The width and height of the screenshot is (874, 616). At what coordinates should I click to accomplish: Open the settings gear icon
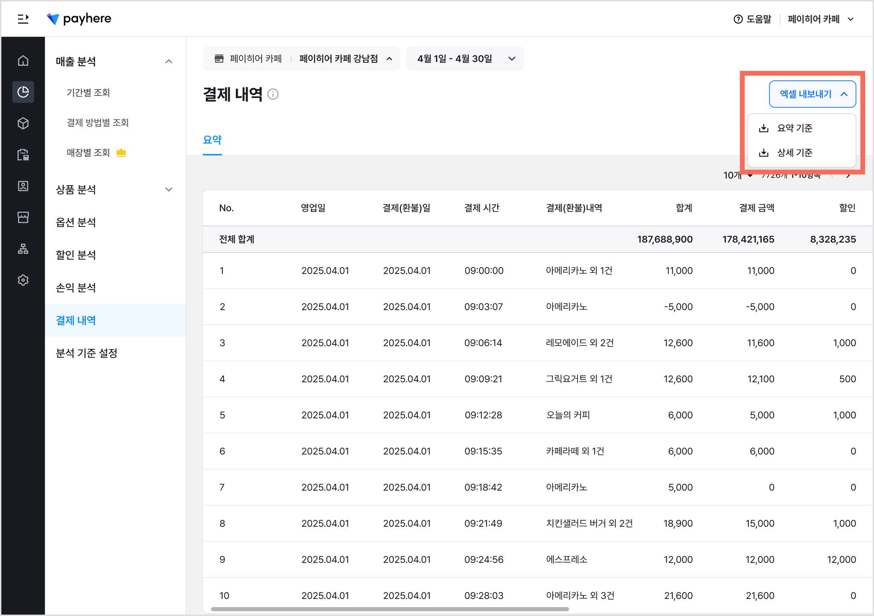23,280
